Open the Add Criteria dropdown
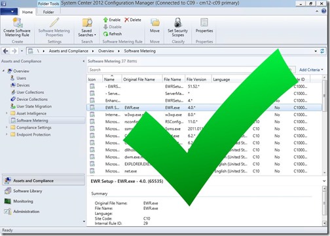The image size is (330, 236). (311, 69)
